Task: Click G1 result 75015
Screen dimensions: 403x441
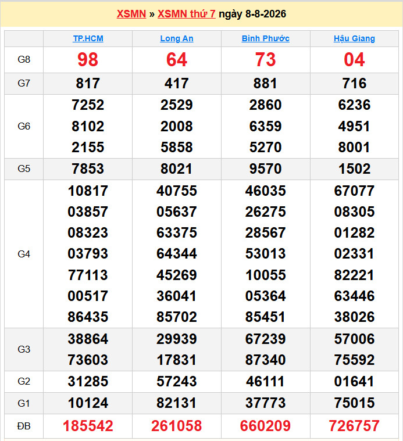Action: click(x=354, y=403)
